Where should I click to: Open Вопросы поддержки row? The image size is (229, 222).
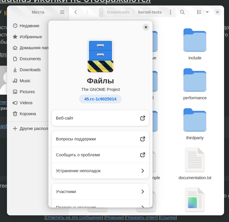coord(100,139)
